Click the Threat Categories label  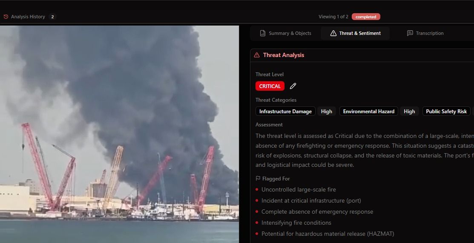[x=276, y=100]
